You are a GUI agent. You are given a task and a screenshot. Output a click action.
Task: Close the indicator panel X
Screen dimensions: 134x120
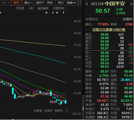[67, 110]
